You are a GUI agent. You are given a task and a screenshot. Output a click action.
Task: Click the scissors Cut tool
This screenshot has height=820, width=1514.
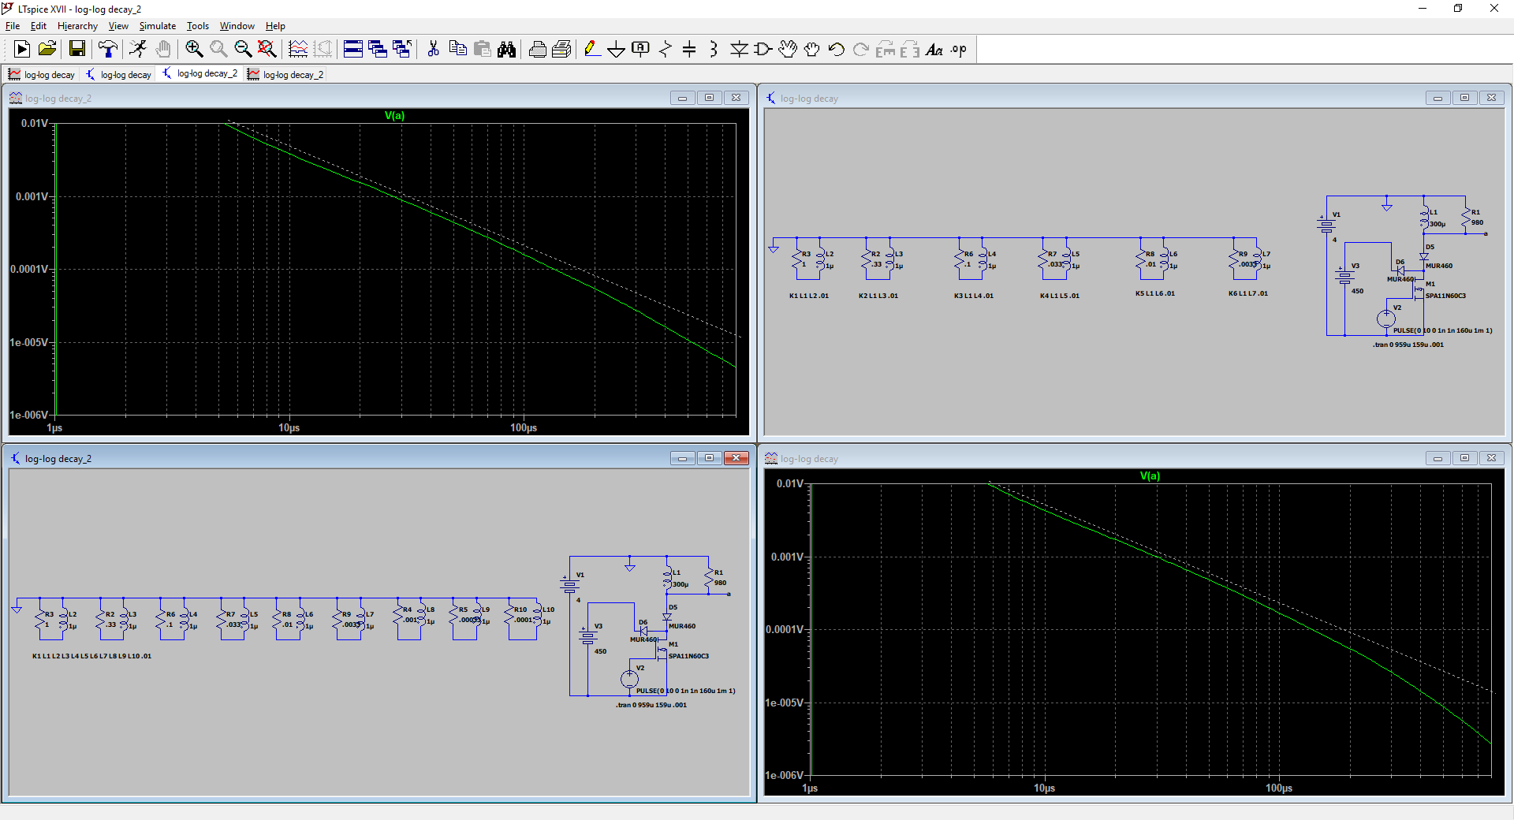433,50
